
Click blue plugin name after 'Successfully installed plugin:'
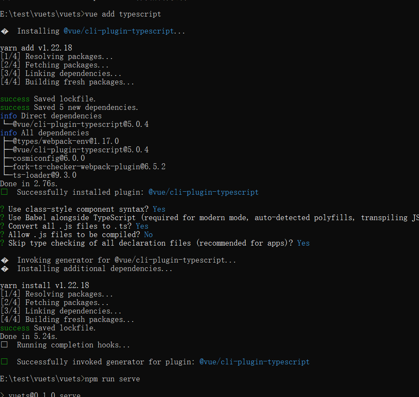(x=204, y=192)
